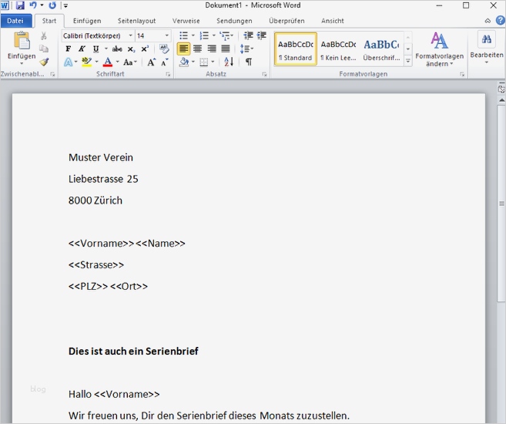This screenshot has width=506, height=424.
Task: Expand line spacing options
Action: (247, 49)
